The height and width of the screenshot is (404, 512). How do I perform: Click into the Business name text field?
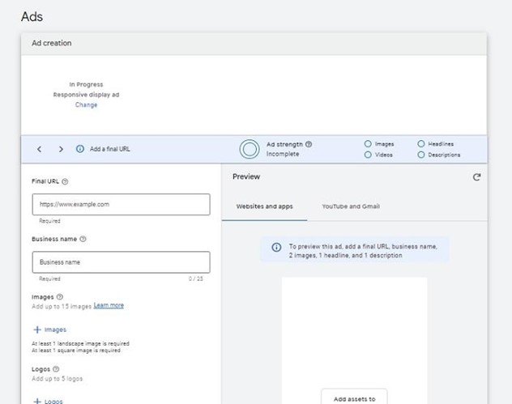pyautogui.click(x=120, y=262)
